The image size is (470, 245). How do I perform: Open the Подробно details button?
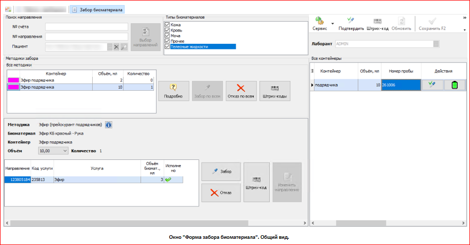[x=173, y=91]
